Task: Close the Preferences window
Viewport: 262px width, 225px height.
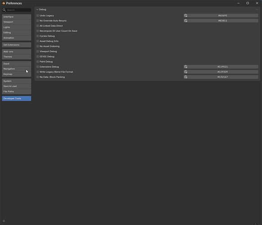Action: pyautogui.click(x=257, y=3)
